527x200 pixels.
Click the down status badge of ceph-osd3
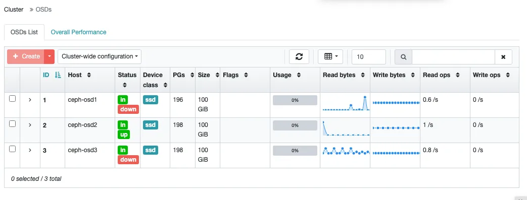click(128, 160)
